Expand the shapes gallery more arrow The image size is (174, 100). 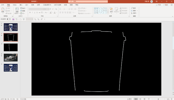click(x=108, y=13)
